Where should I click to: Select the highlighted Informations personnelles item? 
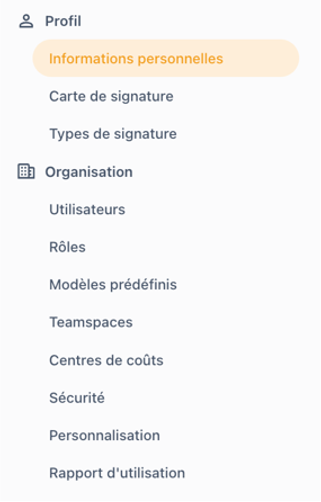point(136,59)
